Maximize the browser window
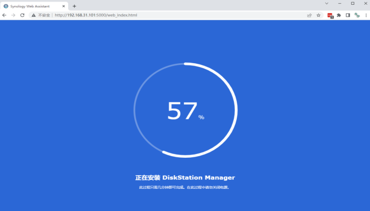This screenshot has height=211, width=370. point(353,3)
